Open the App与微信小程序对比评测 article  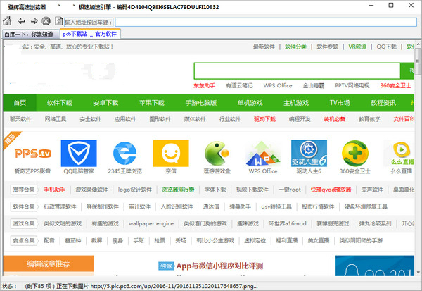point(219,266)
